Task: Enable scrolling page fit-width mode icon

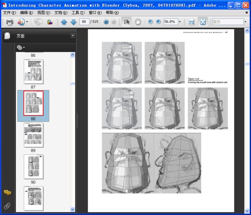Action: [x=192, y=22]
